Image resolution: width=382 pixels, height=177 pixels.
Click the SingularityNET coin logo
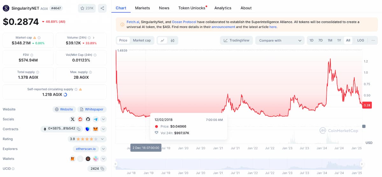6,8
